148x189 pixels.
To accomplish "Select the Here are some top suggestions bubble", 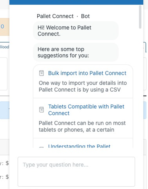I will pos(76,52).
